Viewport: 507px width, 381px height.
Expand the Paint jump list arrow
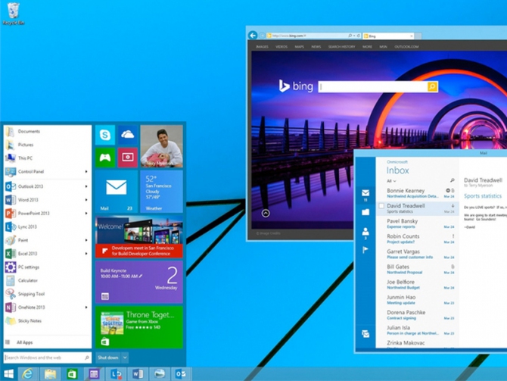point(86,240)
